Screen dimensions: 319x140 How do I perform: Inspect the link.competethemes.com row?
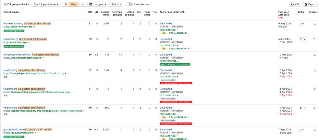[x=314, y=55]
